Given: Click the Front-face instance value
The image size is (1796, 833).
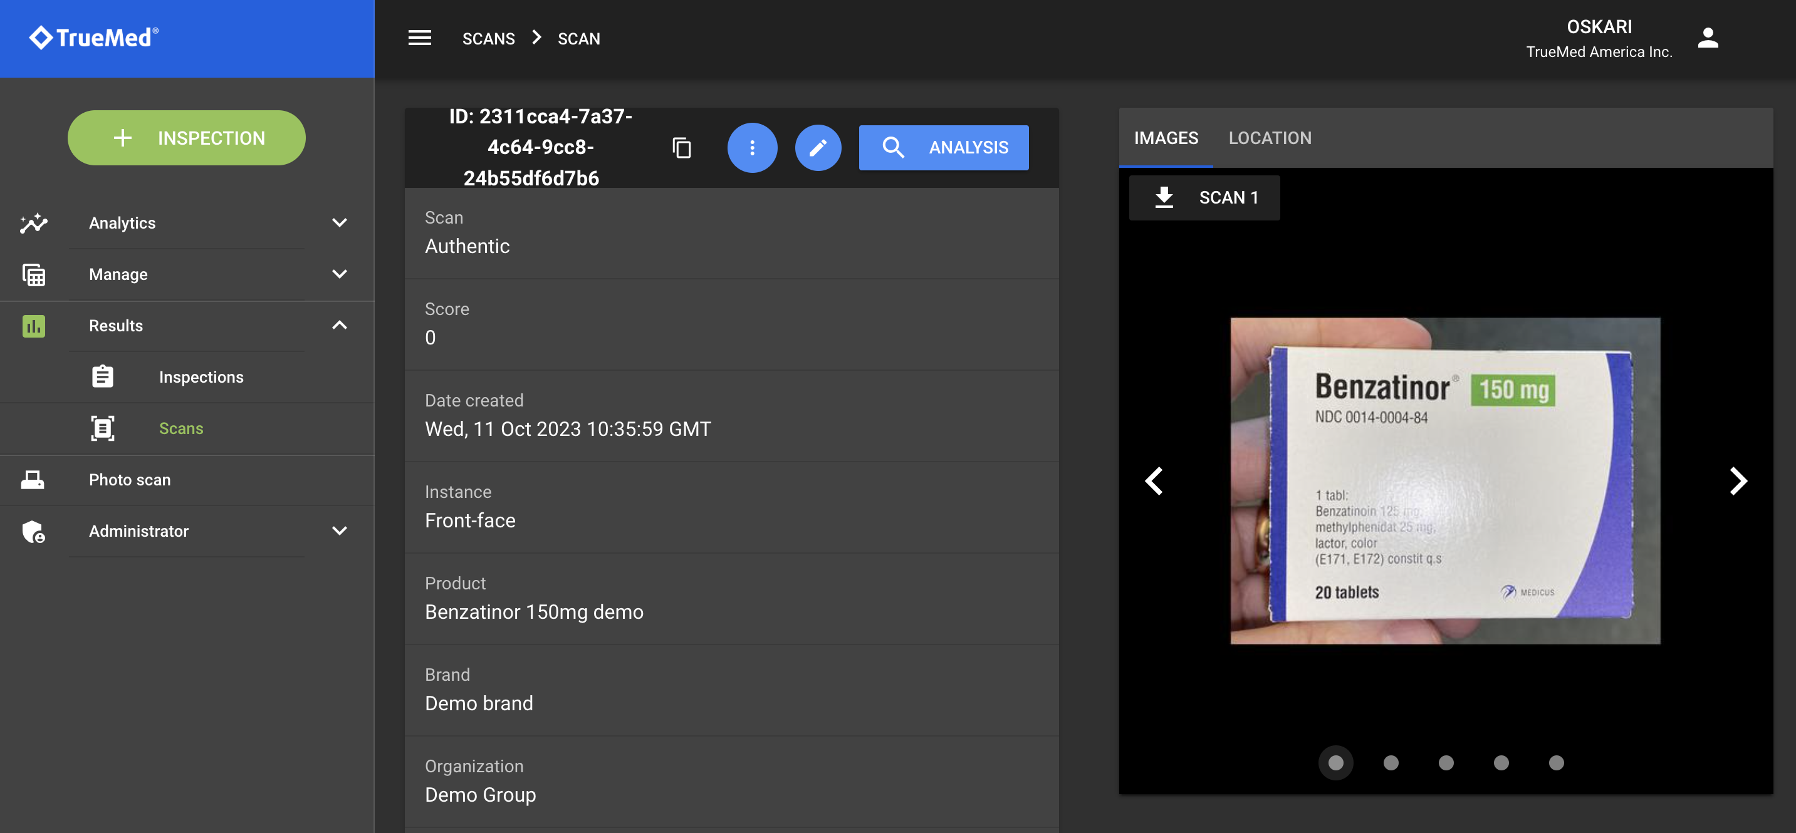Looking at the screenshot, I should click(x=470, y=520).
